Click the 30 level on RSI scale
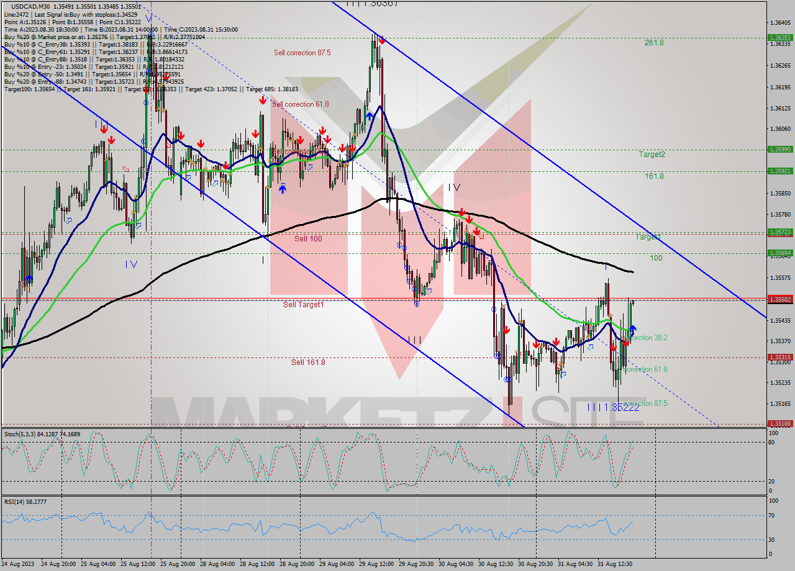 click(x=771, y=539)
